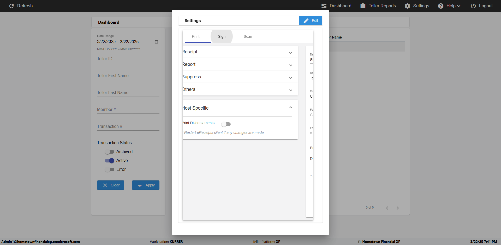The image size is (501, 245).
Task: Click the Logout power icon
Action: click(473, 6)
